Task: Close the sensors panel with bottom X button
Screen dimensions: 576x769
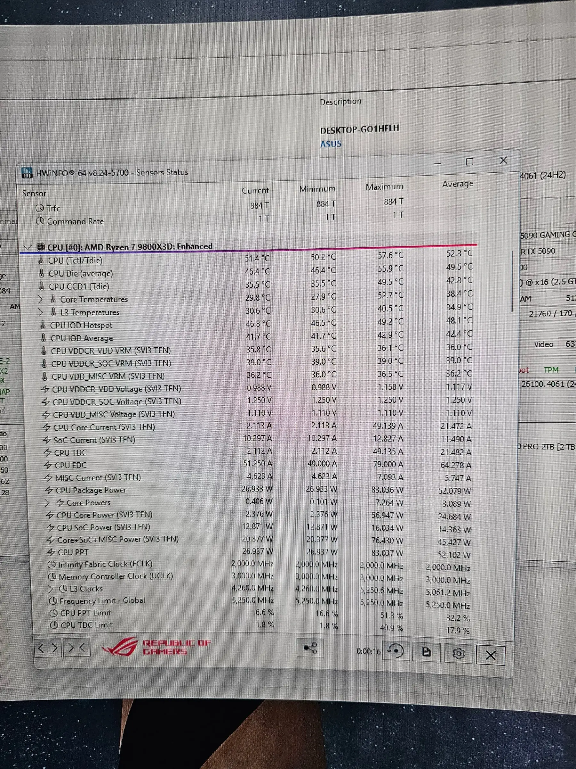Action: click(x=491, y=655)
